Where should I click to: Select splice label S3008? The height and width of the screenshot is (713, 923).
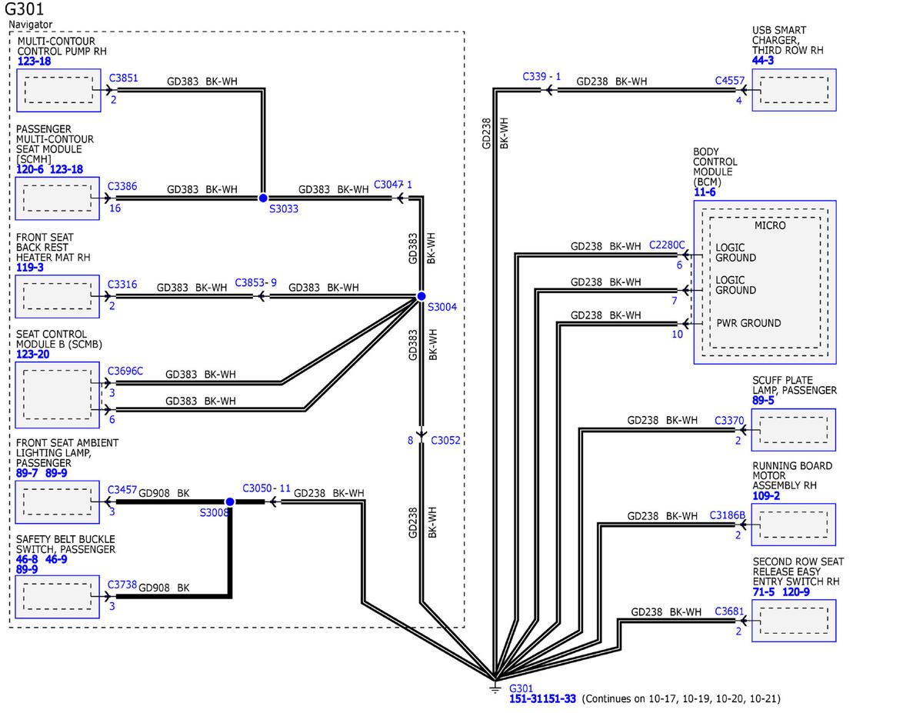coord(215,512)
